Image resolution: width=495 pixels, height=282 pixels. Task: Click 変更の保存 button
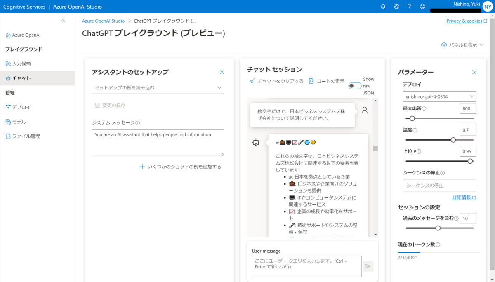point(110,105)
